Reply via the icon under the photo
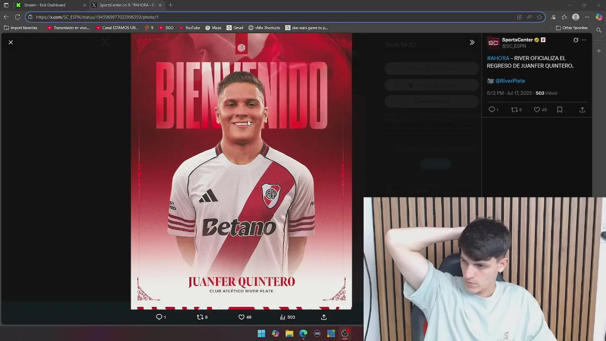Screen dimensions: 606x341 (x=159, y=317)
